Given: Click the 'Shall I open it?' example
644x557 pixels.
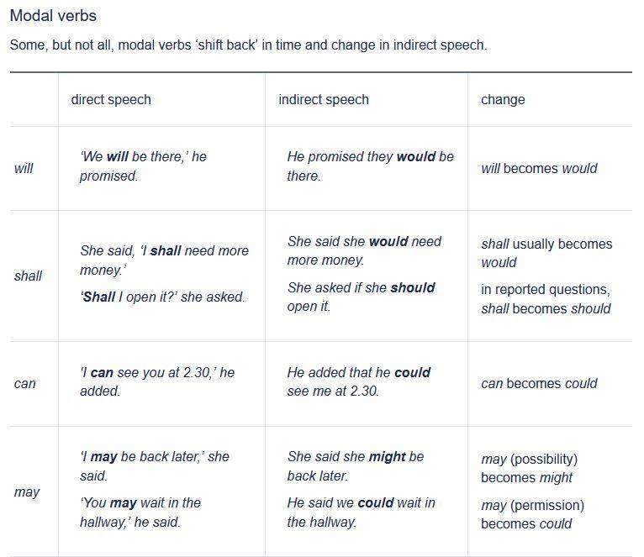Looking at the screenshot, I should coord(163,297).
